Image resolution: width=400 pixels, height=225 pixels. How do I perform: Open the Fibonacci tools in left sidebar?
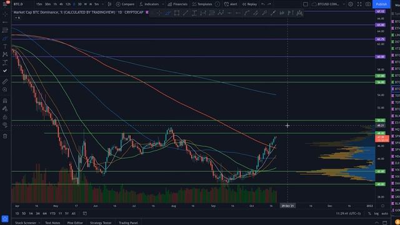tap(5, 31)
